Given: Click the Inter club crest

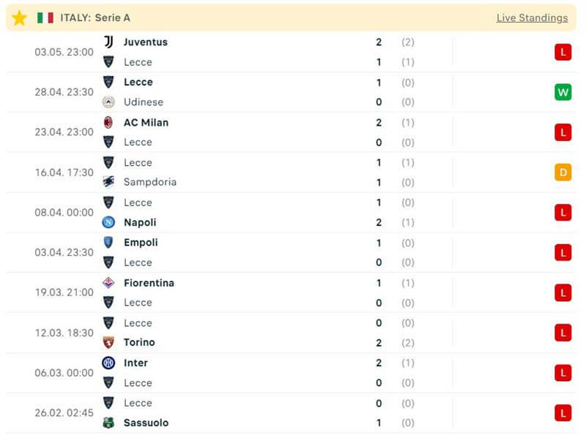Looking at the screenshot, I should [x=108, y=363].
